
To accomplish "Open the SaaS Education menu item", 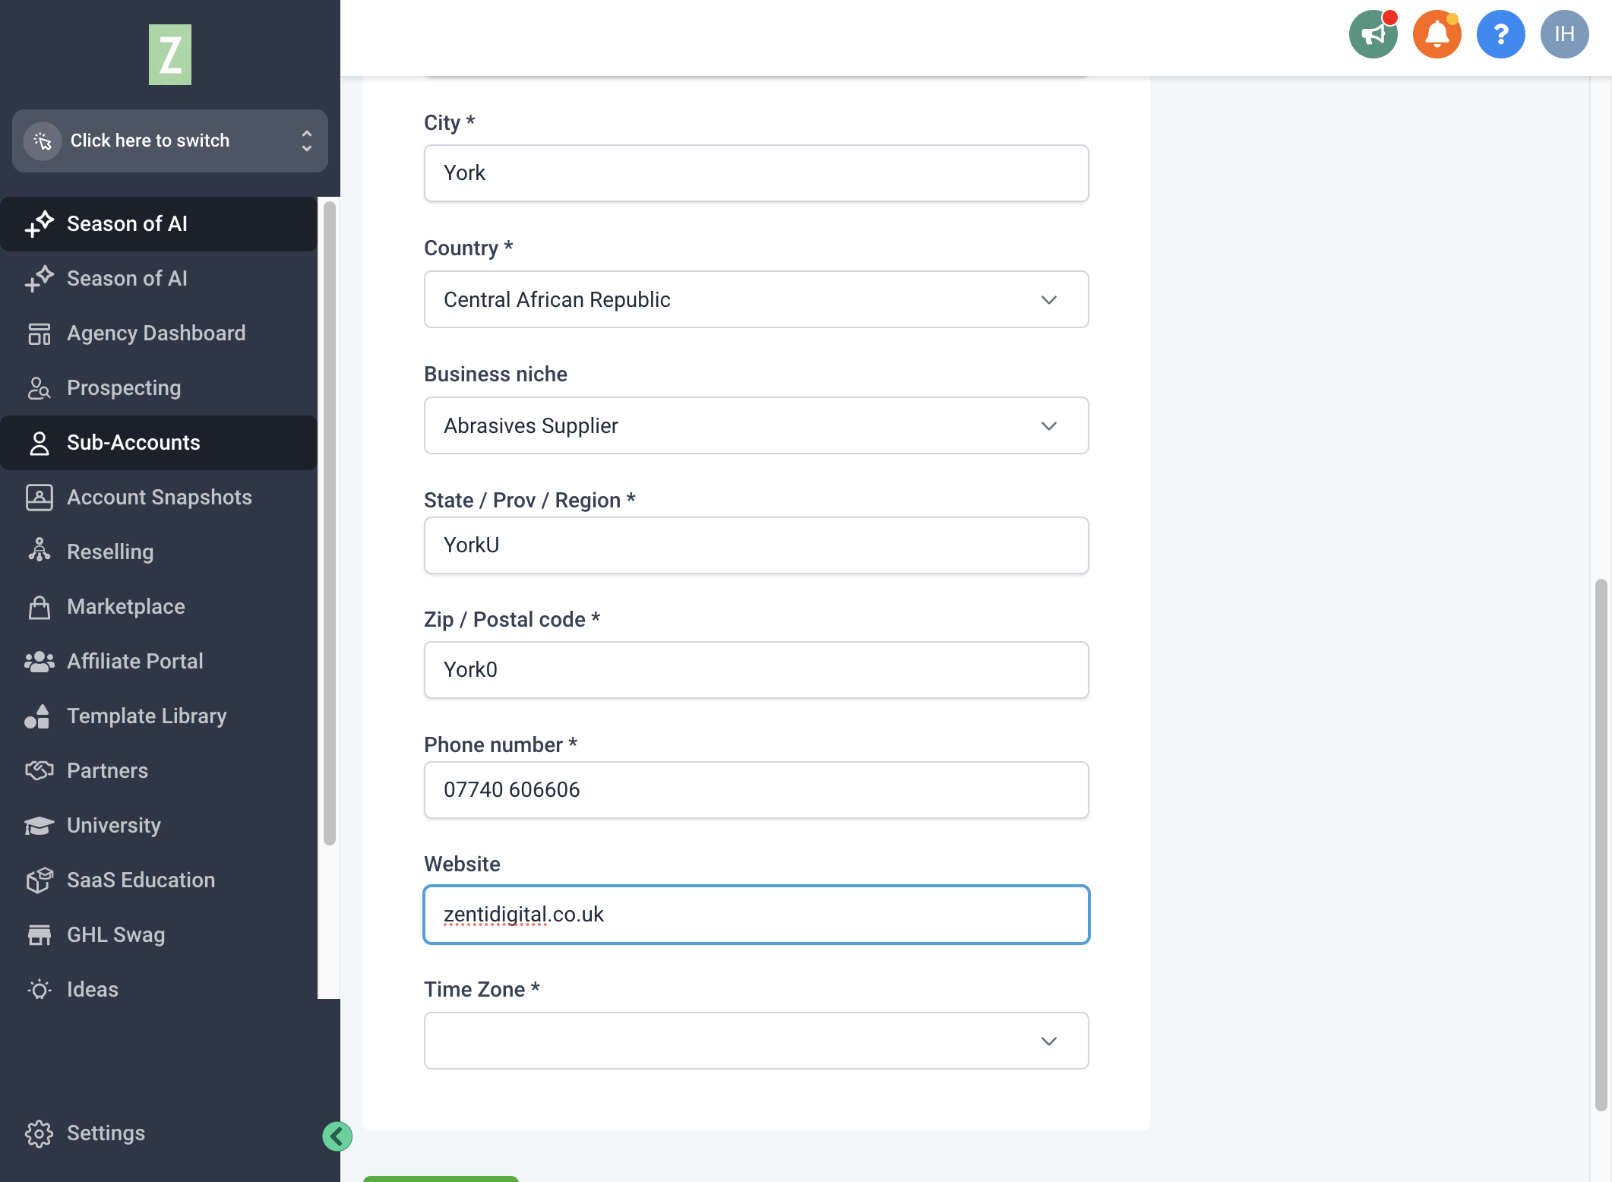I will (x=159, y=880).
